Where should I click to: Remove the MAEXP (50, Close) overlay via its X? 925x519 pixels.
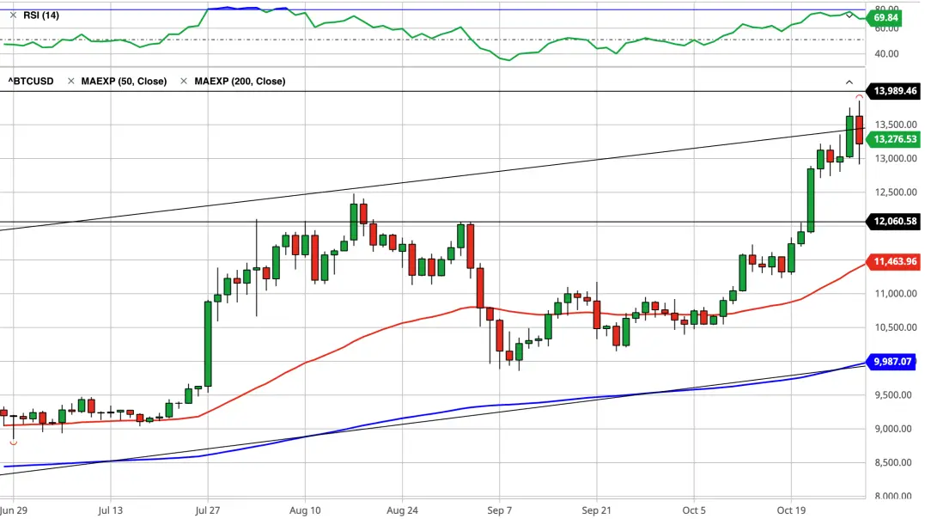(70, 81)
